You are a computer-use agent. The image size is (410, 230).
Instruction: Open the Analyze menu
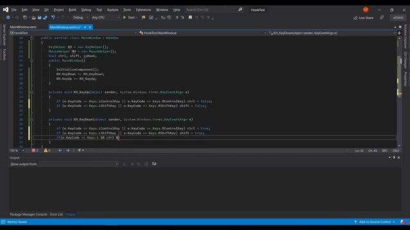pyautogui.click(x=113, y=10)
